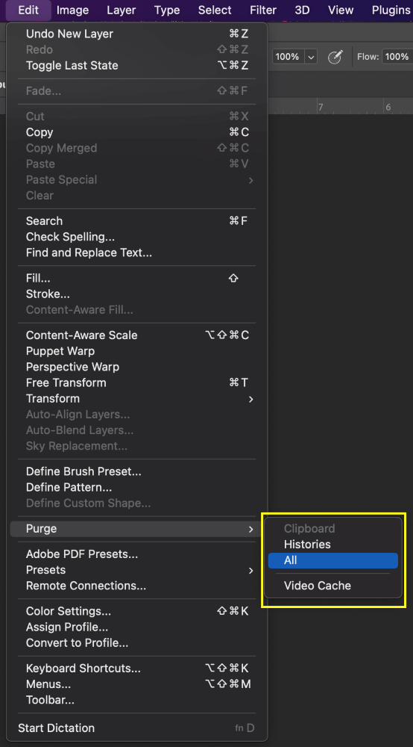Click the 100% opacity value field

288,58
